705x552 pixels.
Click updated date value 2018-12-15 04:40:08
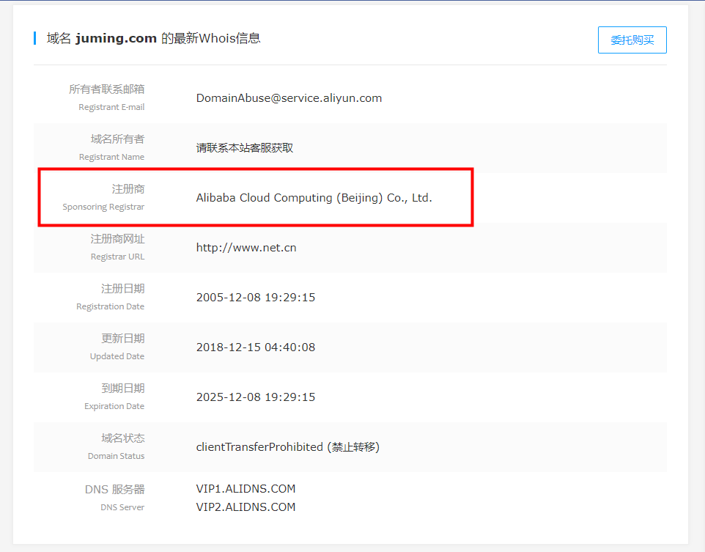click(x=256, y=347)
